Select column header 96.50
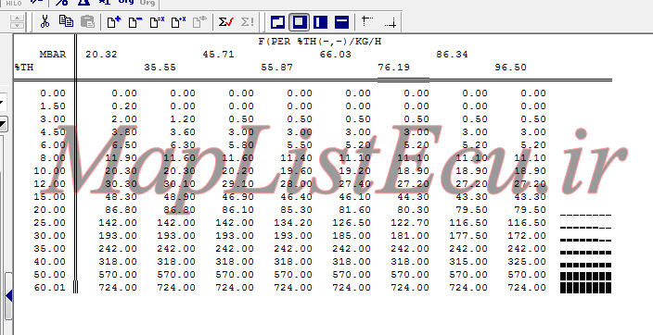The image size is (653, 335). [x=510, y=68]
